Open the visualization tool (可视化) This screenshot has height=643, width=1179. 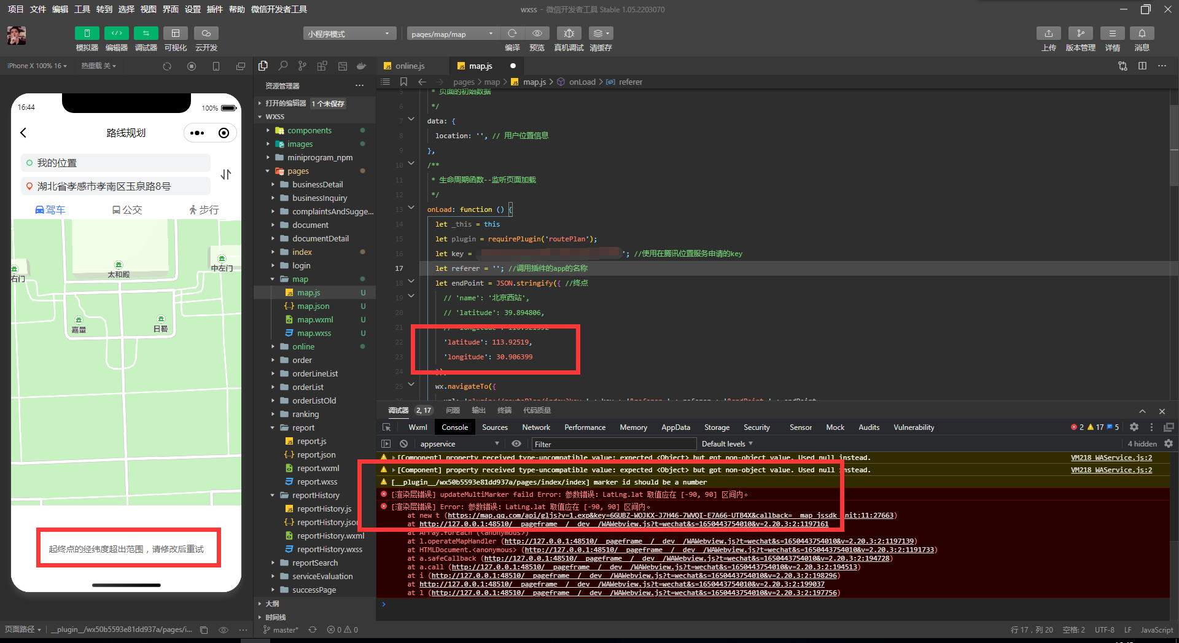175,33
